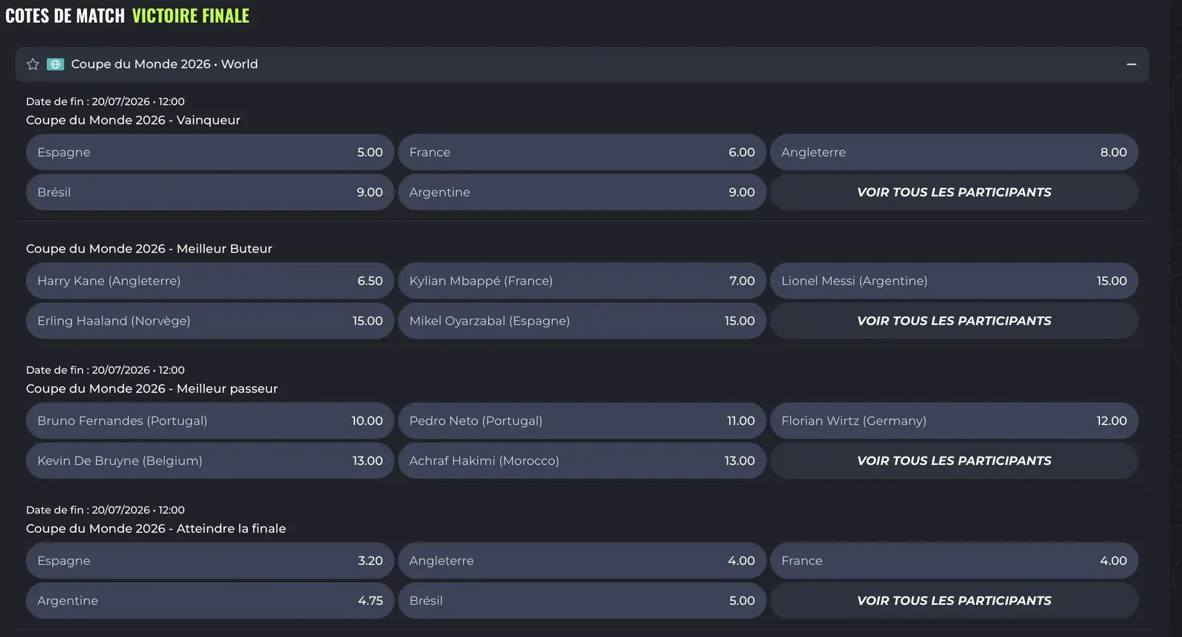Select Kevin De Bruyne (Belgium) at 13.00
Screen dimensions: 1182x637
point(210,461)
